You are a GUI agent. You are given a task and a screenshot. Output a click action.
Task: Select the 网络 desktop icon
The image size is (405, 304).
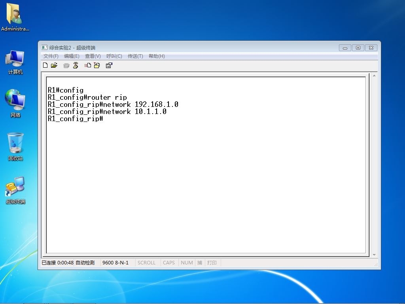15,103
